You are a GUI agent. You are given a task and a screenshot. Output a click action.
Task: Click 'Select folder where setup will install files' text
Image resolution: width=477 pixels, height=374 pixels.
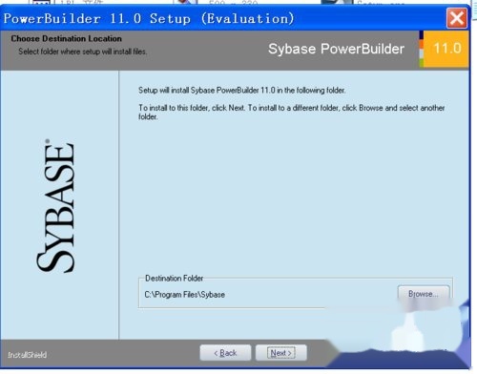(x=83, y=52)
